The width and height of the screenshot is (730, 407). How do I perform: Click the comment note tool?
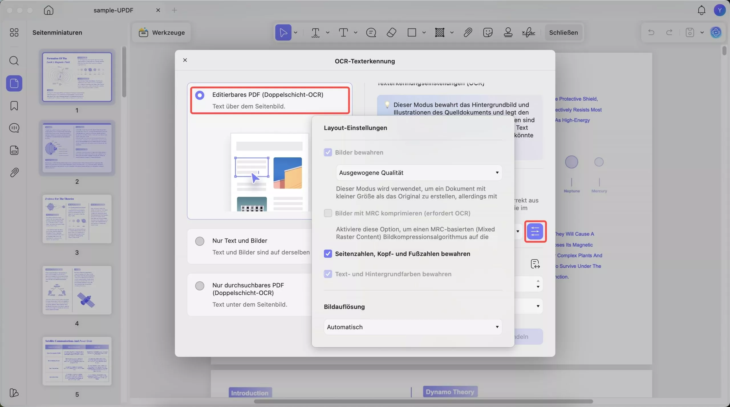point(371,32)
